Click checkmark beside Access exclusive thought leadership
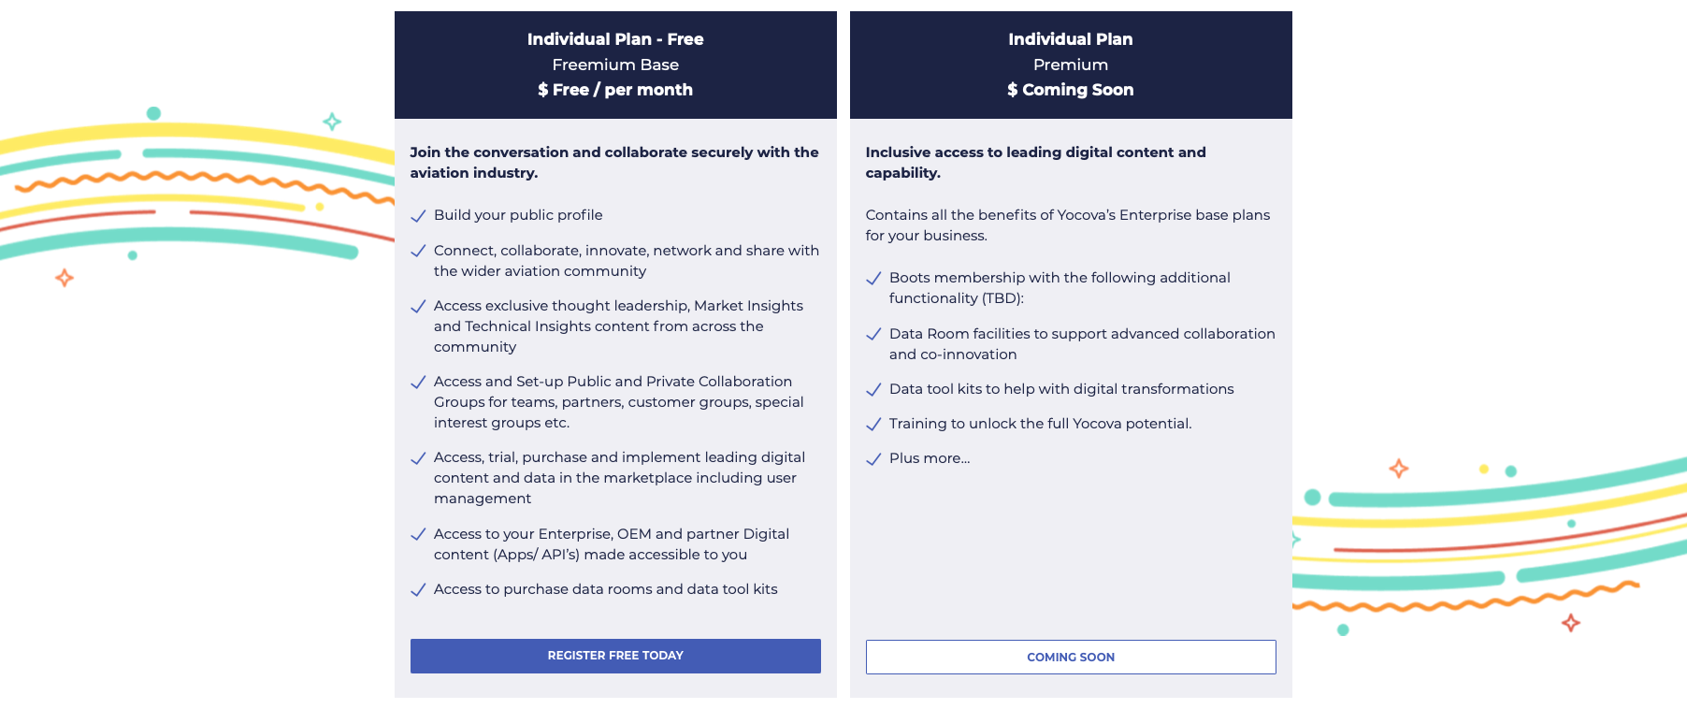The width and height of the screenshot is (1687, 709). tap(418, 307)
